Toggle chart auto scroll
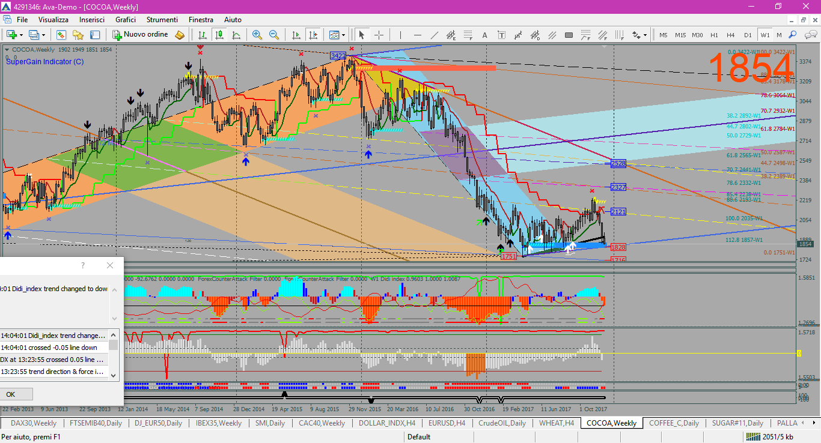This screenshot has width=821, height=443. tap(296, 35)
